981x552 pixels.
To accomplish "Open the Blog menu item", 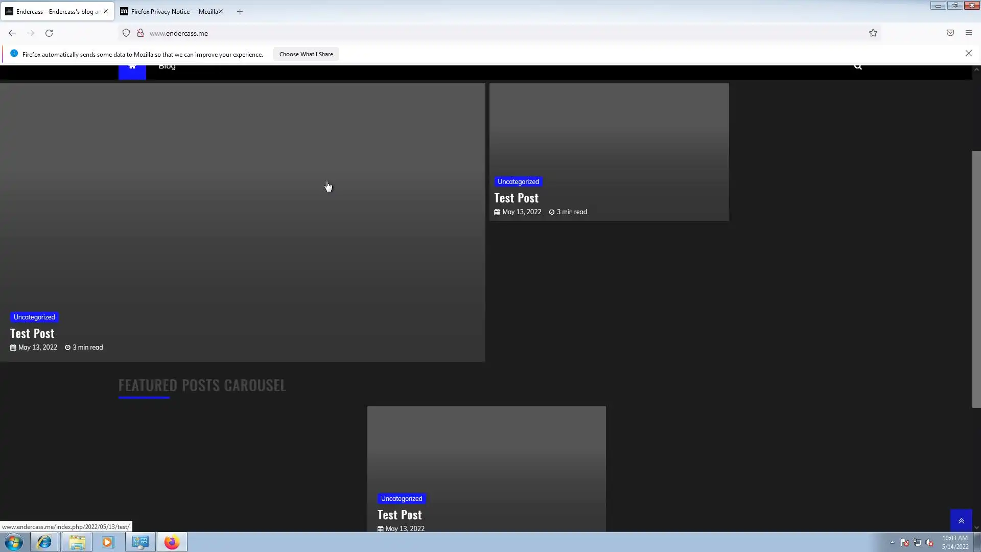I will point(167,67).
